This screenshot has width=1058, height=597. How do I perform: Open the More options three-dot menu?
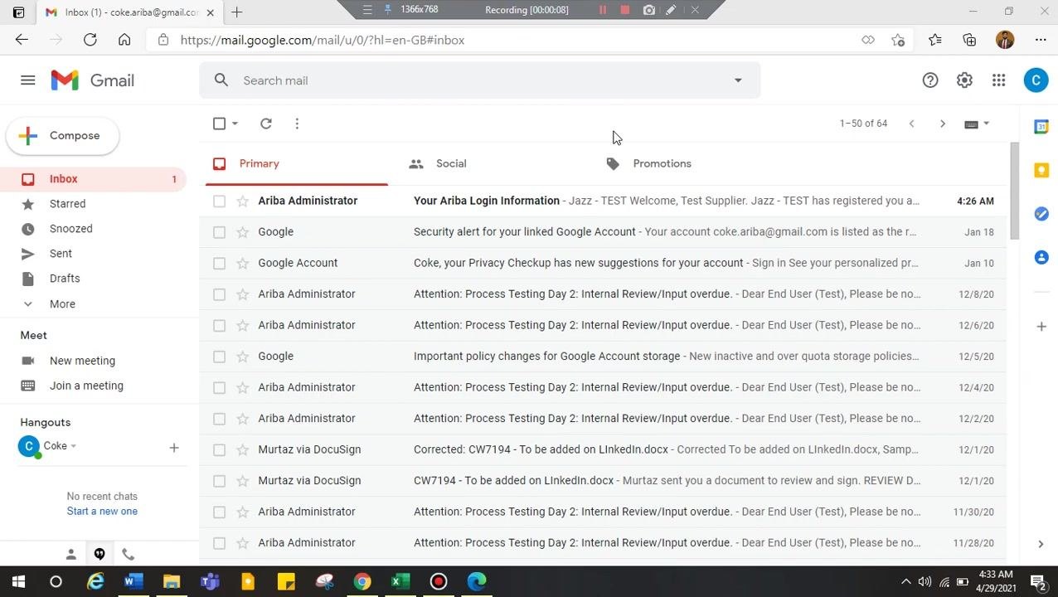tap(297, 124)
